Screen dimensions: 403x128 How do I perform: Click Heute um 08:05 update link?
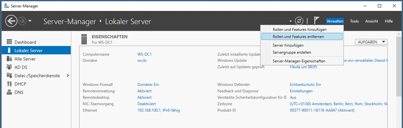(x=303, y=67)
